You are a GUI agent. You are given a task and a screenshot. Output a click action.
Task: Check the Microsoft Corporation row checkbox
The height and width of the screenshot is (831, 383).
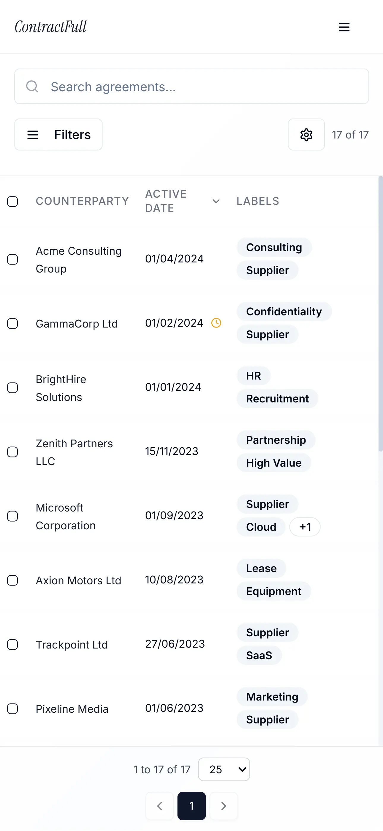(x=12, y=516)
